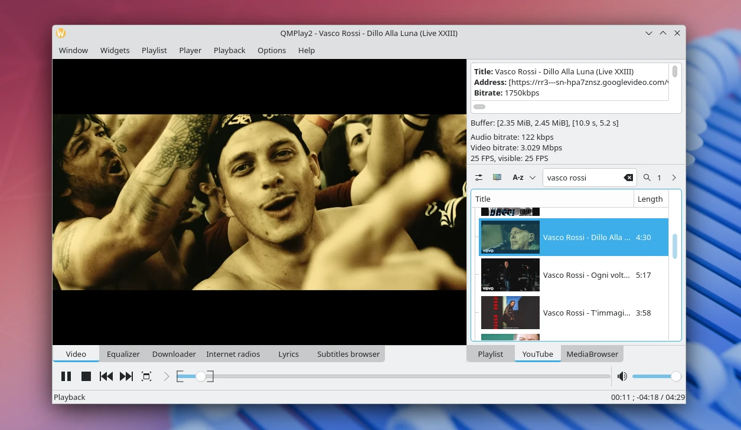Image resolution: width=741 pixels, height=430 pixels.
Task: Start the search with the magnifier icon
Action: tap(647, 177)
